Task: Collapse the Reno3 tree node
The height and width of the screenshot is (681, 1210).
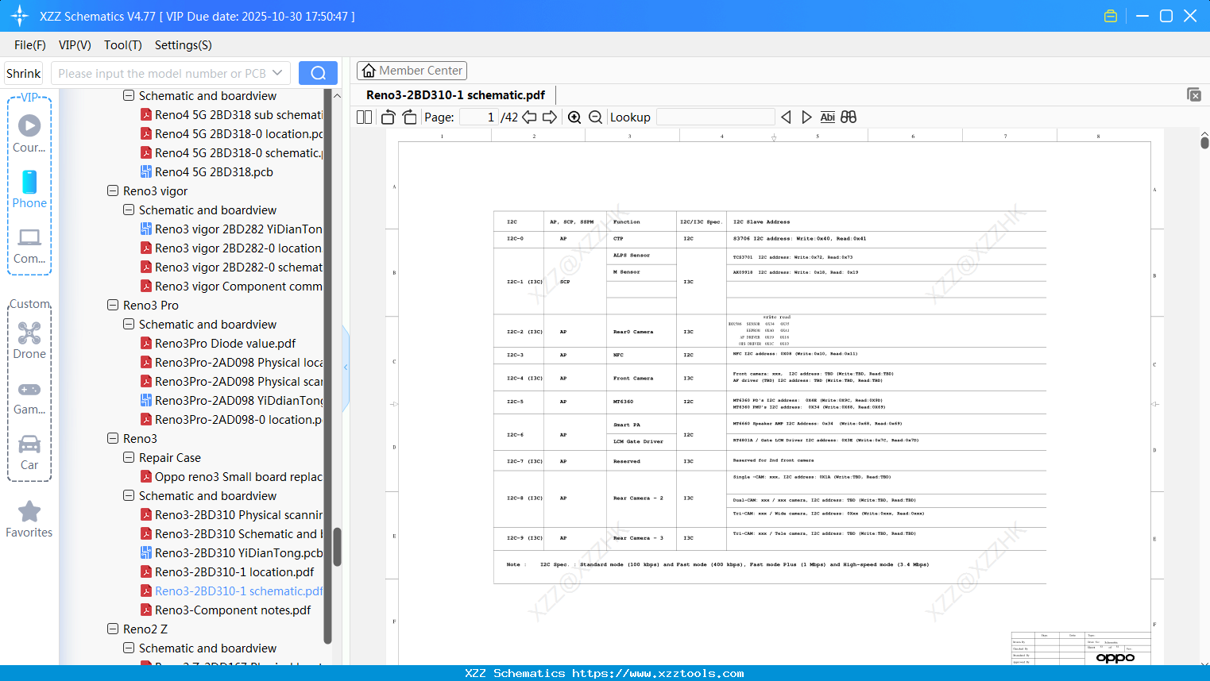Action: point(113,438)
